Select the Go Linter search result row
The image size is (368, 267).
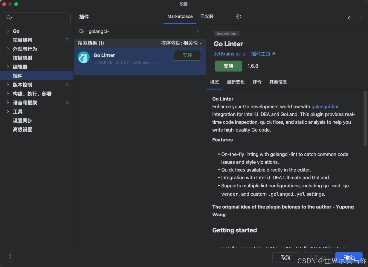tap(140, 61)
